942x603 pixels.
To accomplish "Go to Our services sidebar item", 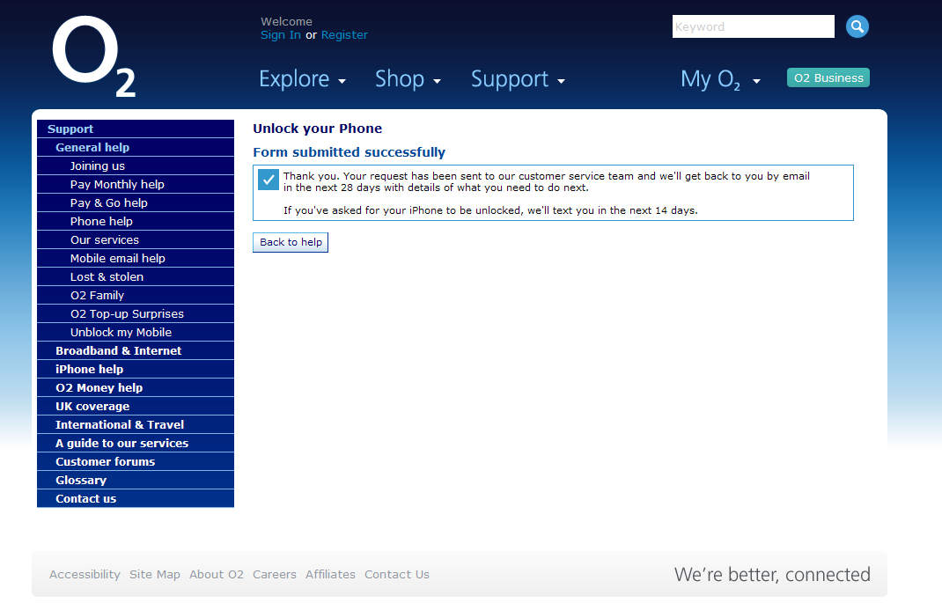I will (x=136, y=239).
